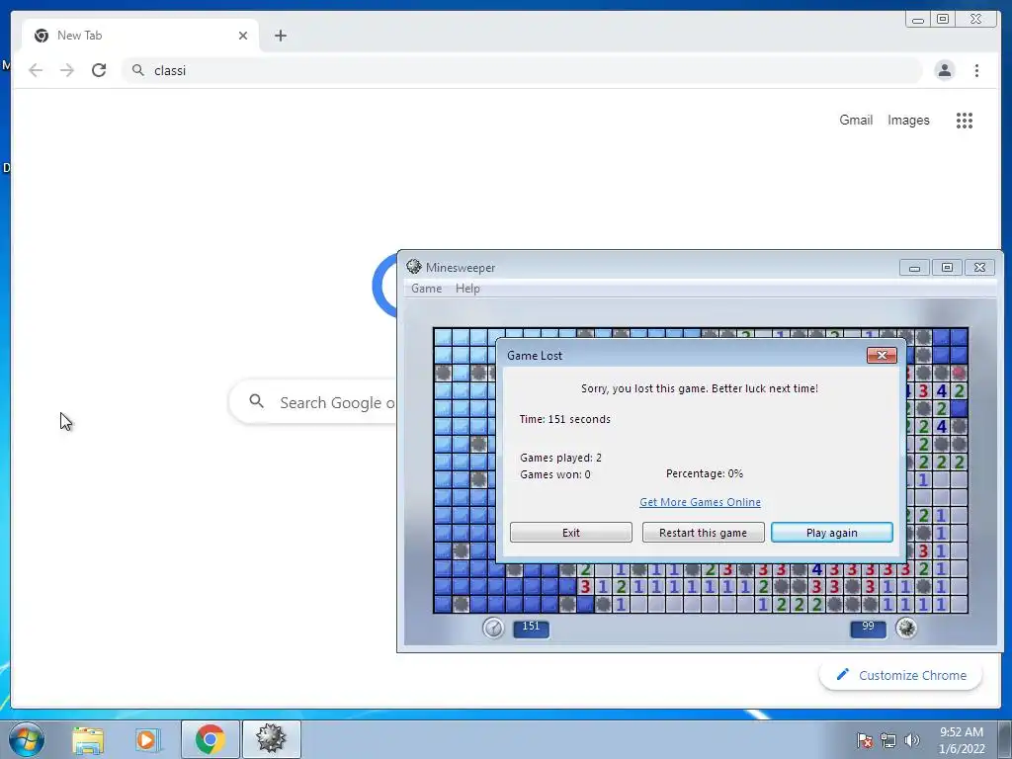Close the Minesweeper window
Viewport: 1012px width, 759px height.
979,267
